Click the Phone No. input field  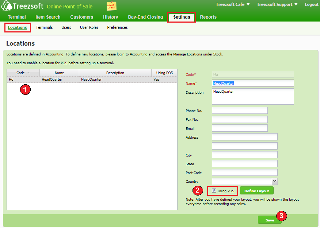tap(240, 111)
